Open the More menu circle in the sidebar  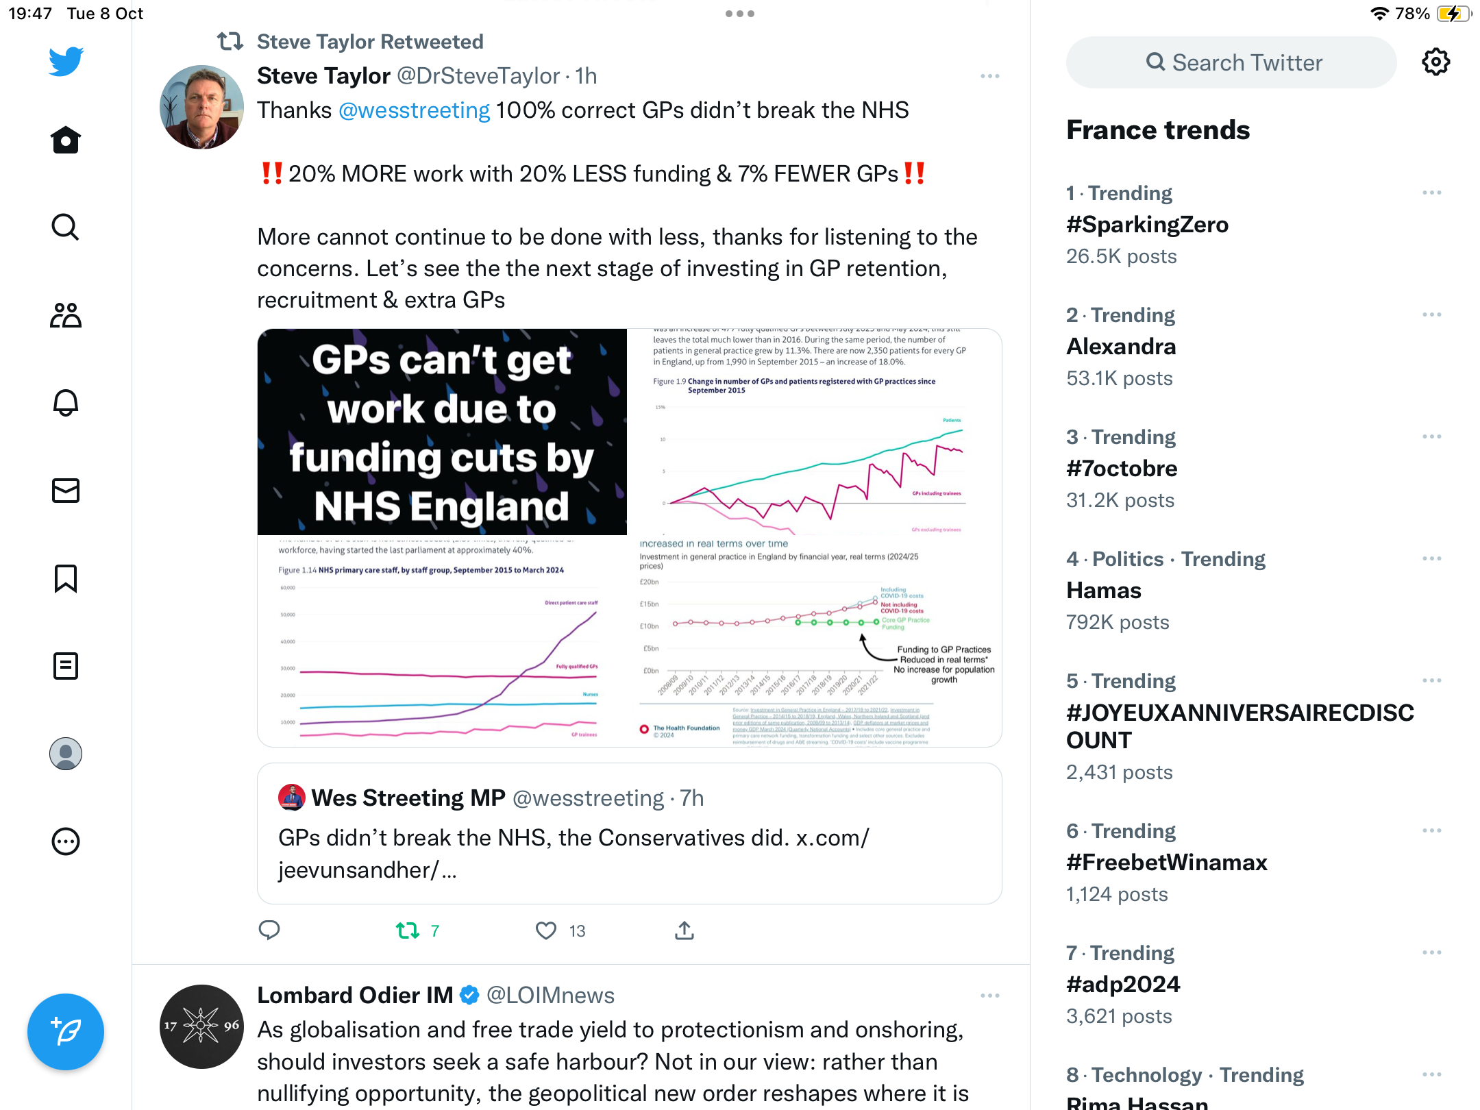pyautogui.click(x=66, y=841)
